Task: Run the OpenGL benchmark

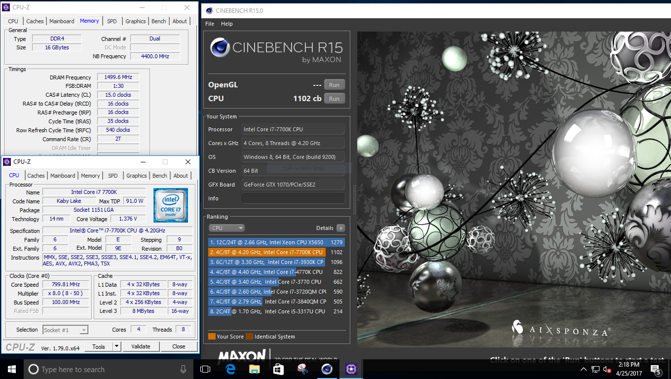Action: coord(335,84)
